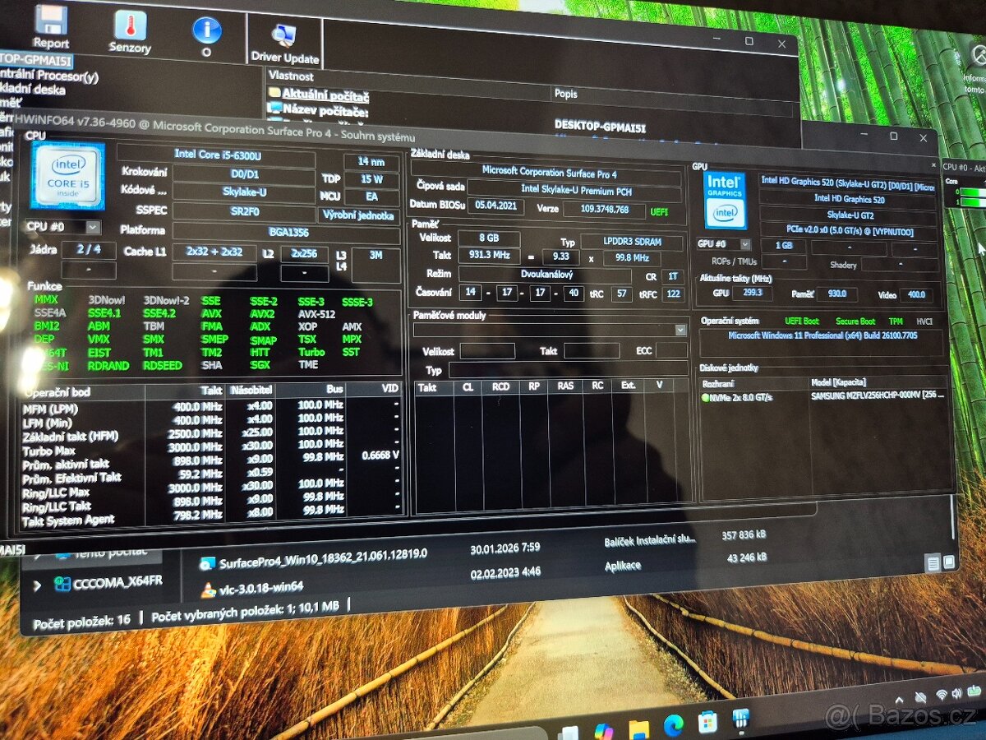Click the BIOS date 05.04.2021
The height and width of the screenshot is (740, 986).
coord(495,206)
